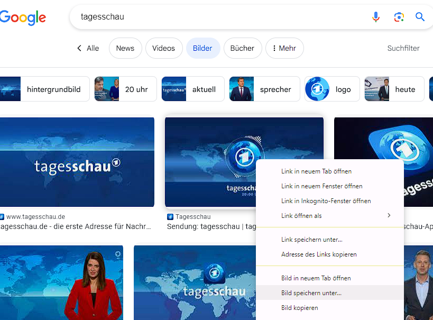The width and height of the screenshot is (433, 320).
Task: Choose 'Bild speichern unter...' from context menu
Action: coord(311,293)
